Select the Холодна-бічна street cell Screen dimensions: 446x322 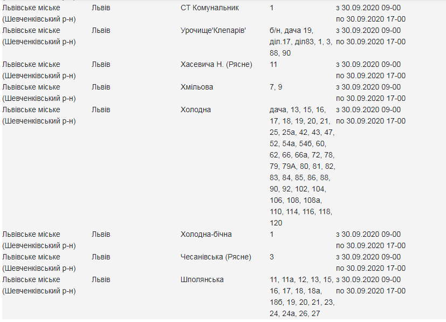point(206,234)
